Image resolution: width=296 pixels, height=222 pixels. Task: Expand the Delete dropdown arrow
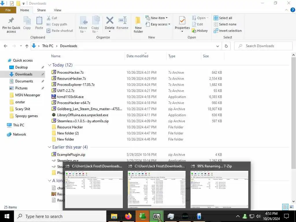110,32
